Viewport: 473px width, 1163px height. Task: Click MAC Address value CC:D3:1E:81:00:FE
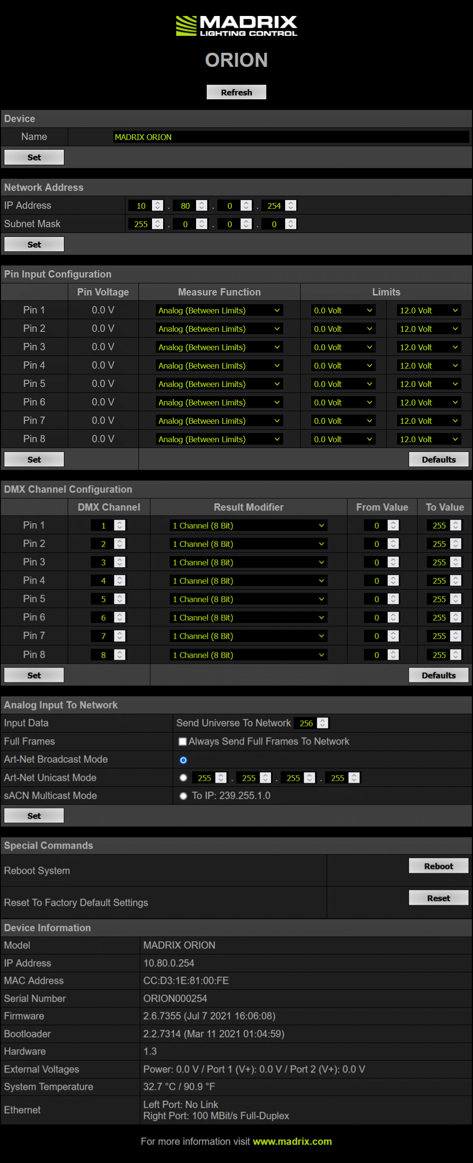coord(186,980)
